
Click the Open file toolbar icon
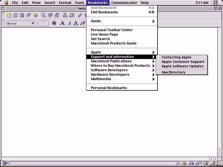(15, 15)
